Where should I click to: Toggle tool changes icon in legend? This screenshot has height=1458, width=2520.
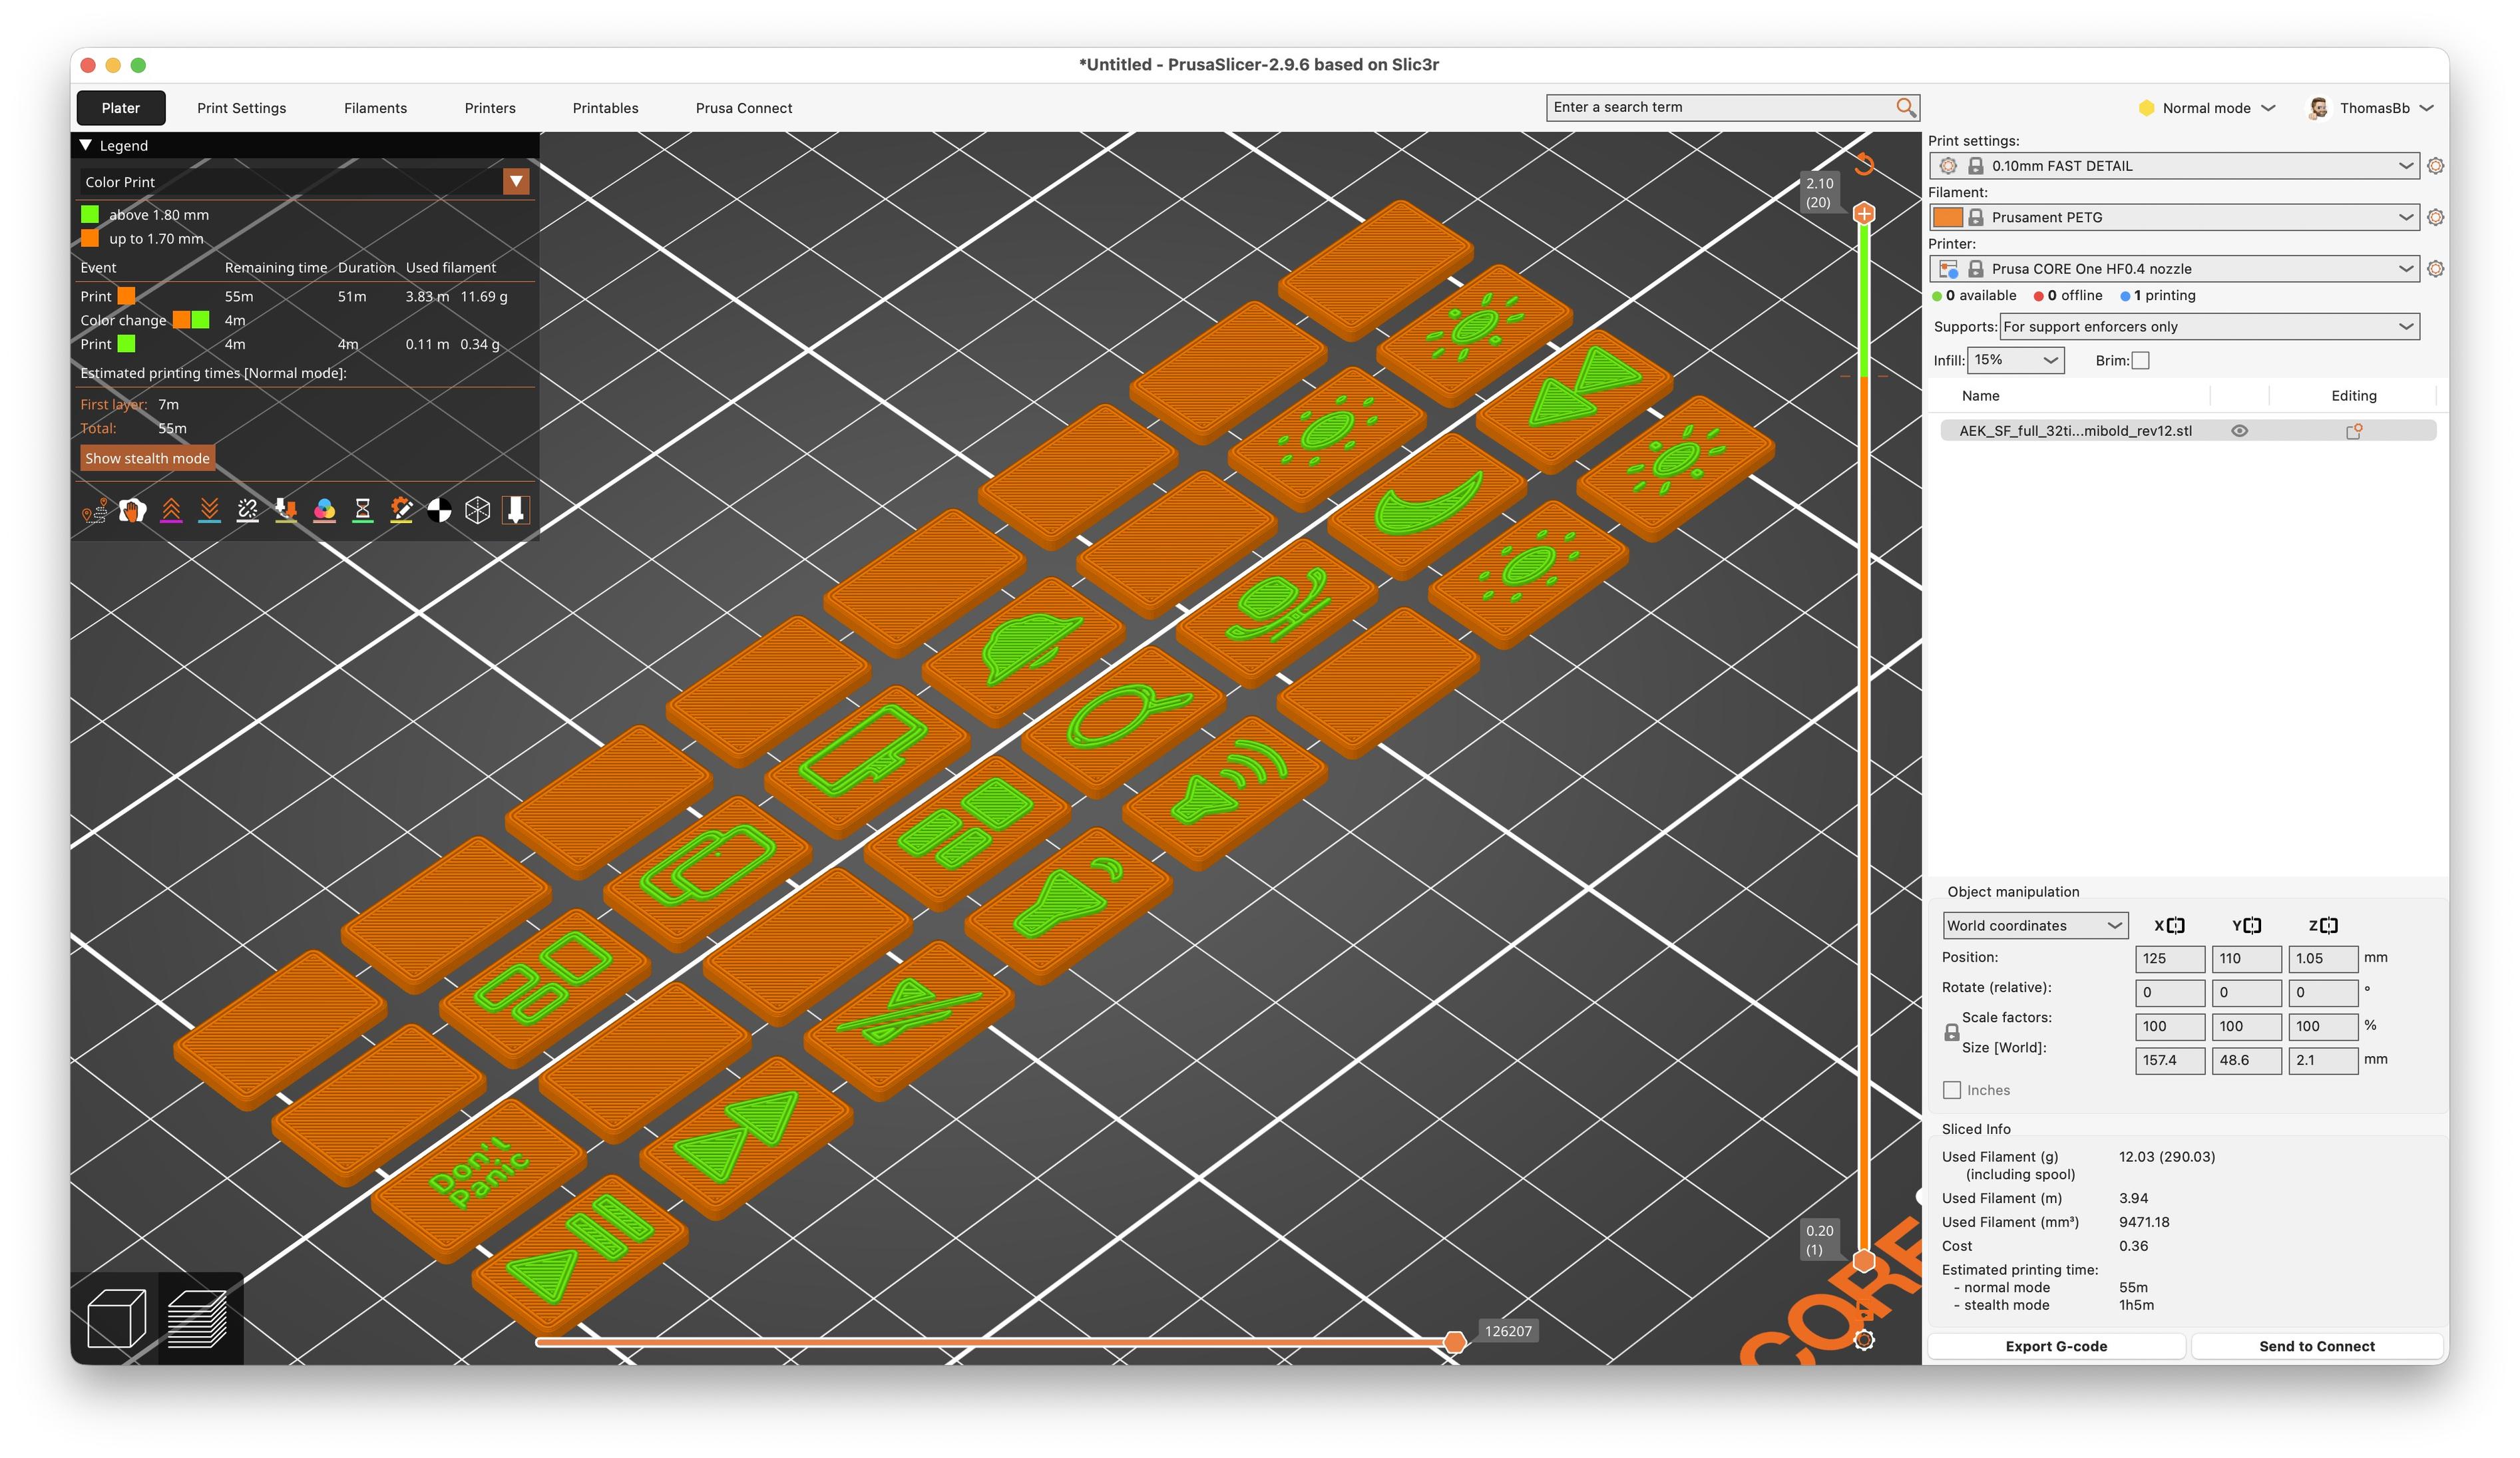[x=286, y=511]
